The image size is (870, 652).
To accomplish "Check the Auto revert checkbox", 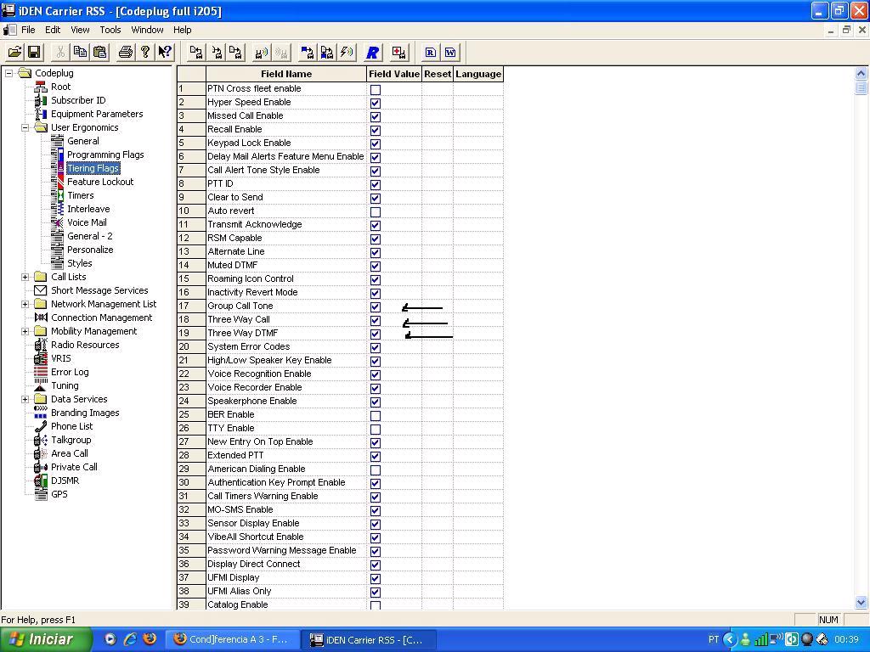I will point(376,211).
